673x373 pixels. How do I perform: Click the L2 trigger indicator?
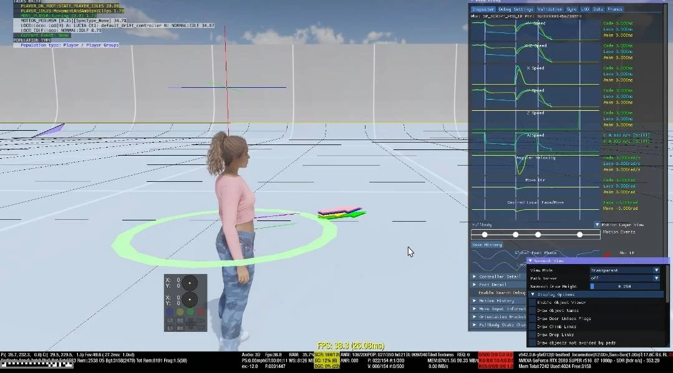point(170,321)
